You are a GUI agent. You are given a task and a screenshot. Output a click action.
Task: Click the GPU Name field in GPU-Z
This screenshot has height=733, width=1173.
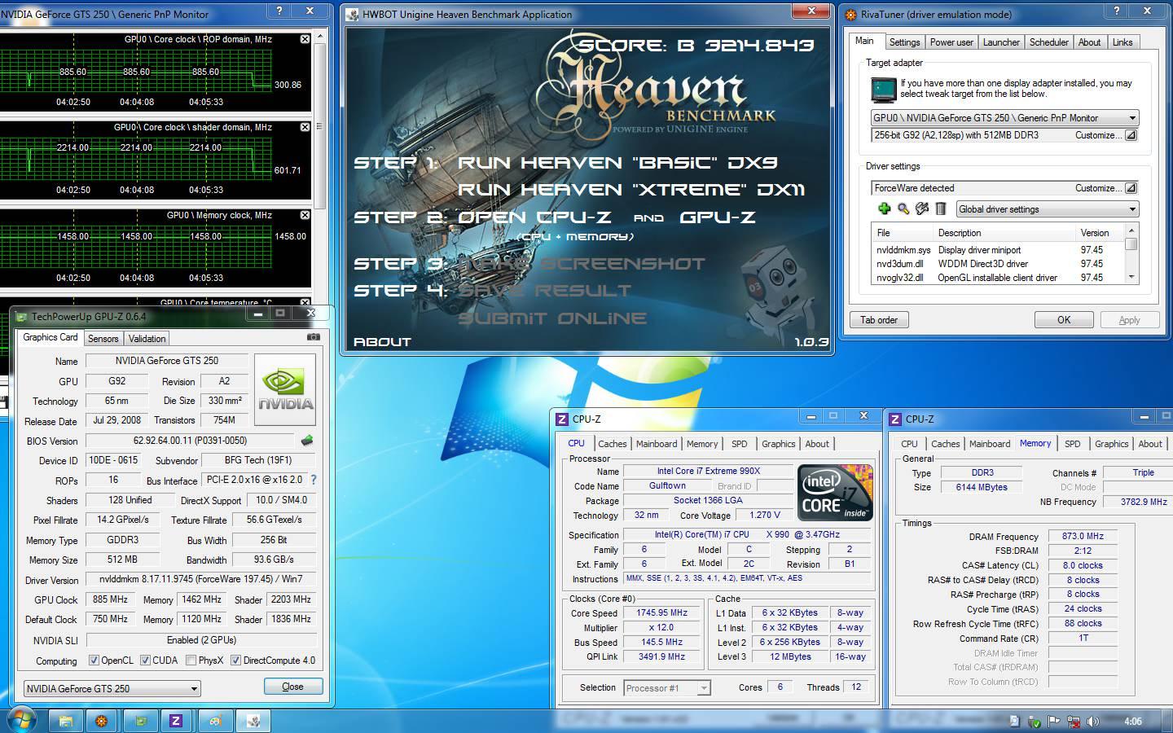(166, 361)
